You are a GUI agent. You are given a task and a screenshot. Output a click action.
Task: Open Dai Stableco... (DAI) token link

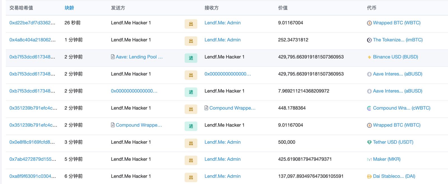pyautogui.click(x=394, y=176)
